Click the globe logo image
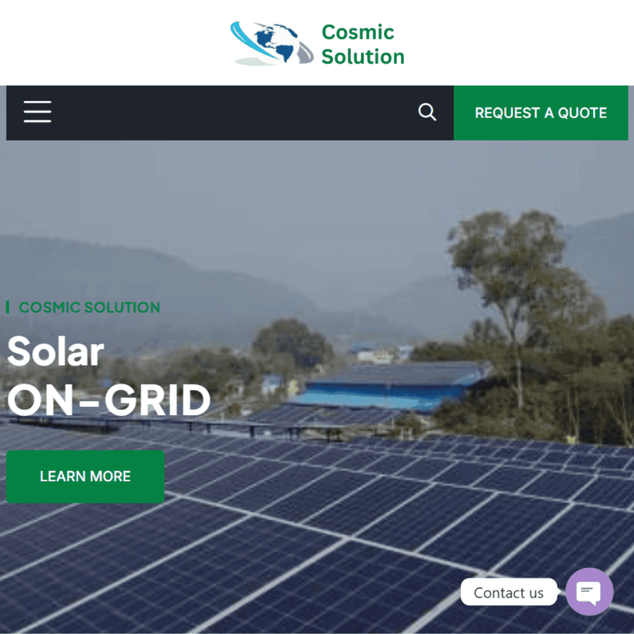 [x=272, y=43]
